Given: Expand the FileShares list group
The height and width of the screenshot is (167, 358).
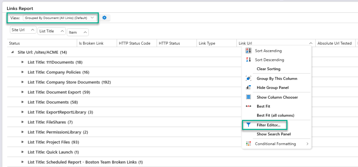Looking at the screenshot, I should [23, 122].
